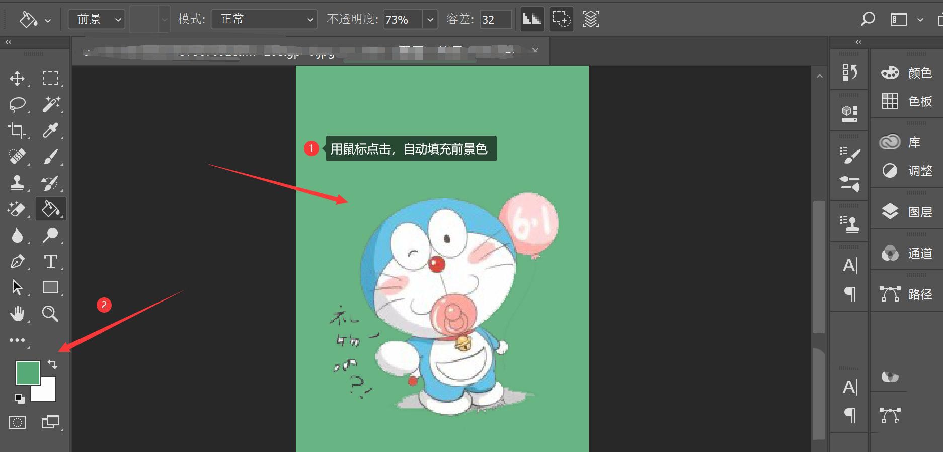Open the 前景 fill source dropdown

click(x=97, y=20)
